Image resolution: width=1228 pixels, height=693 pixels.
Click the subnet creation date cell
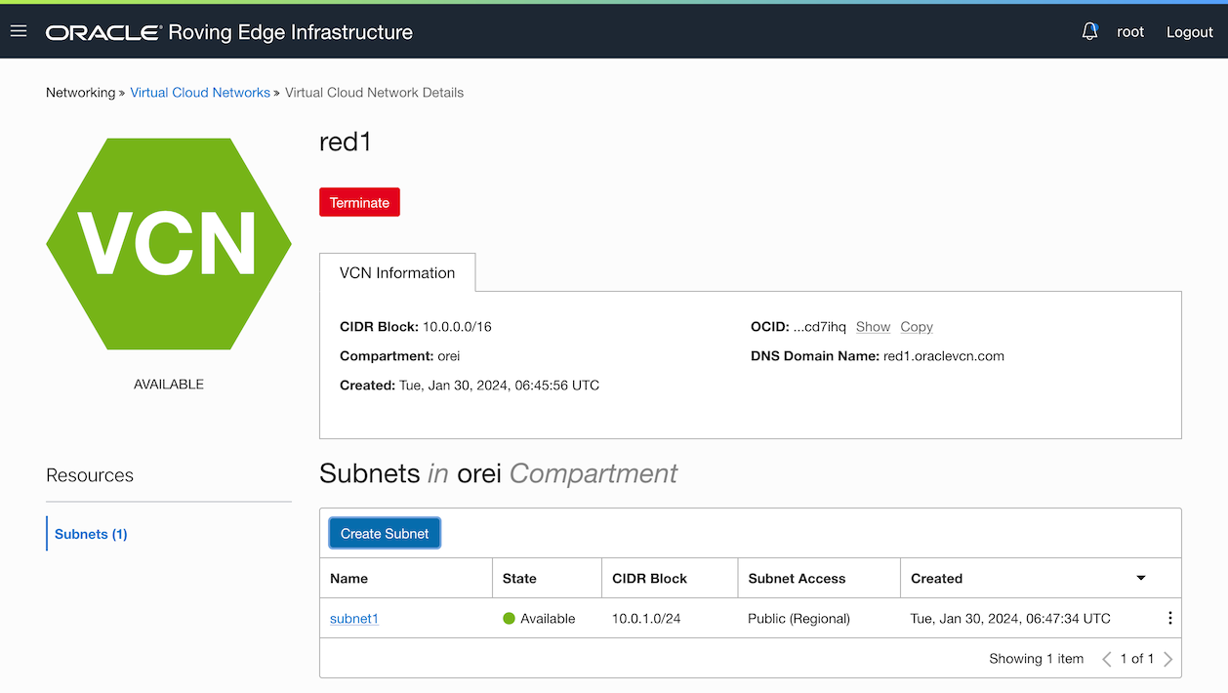pos(1010,618)
